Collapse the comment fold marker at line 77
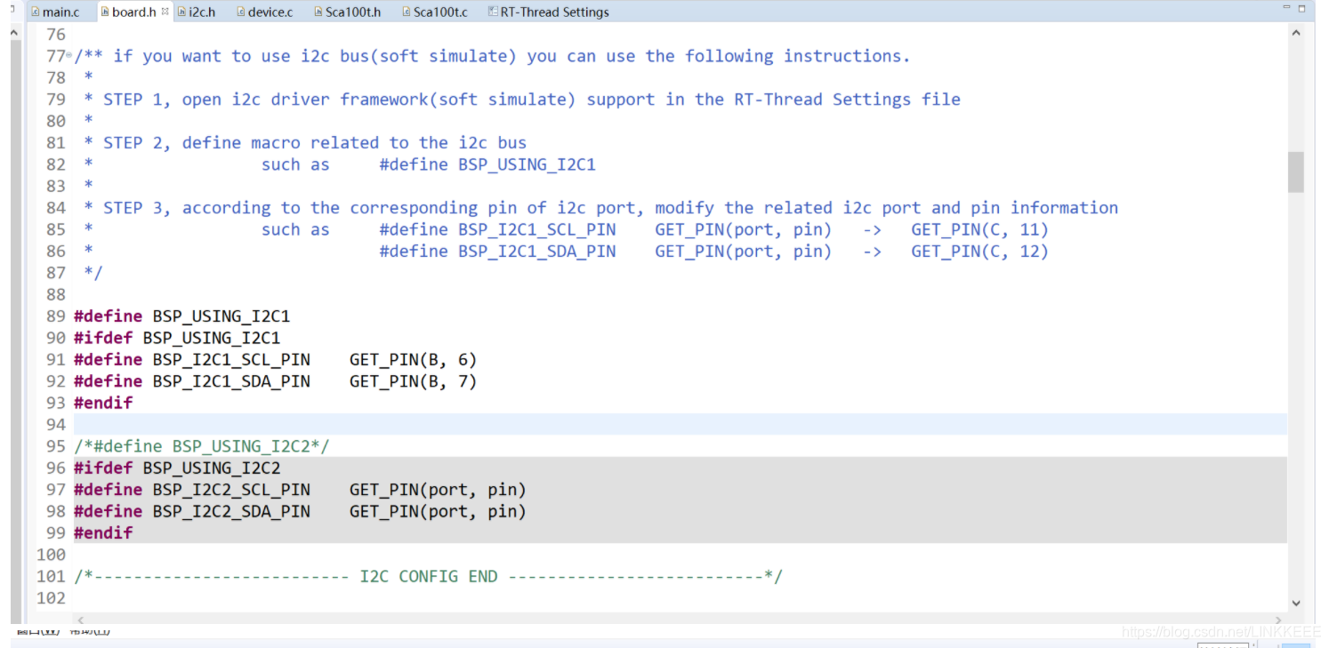This screenshot has width=1329, height=648. pos(69,56)
